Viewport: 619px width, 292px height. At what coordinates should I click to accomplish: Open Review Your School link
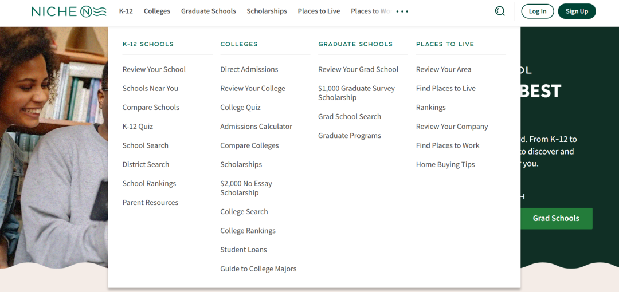pos(154,69)
